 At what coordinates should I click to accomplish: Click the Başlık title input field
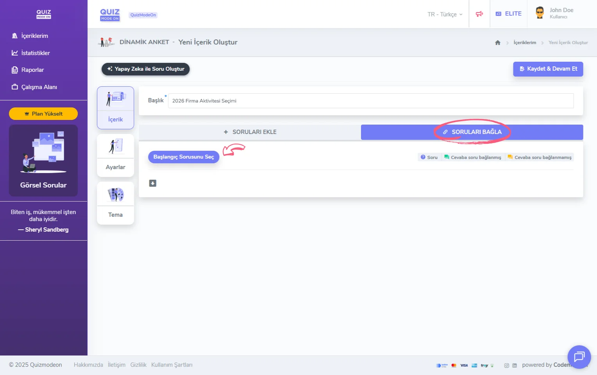click(370, 101)
